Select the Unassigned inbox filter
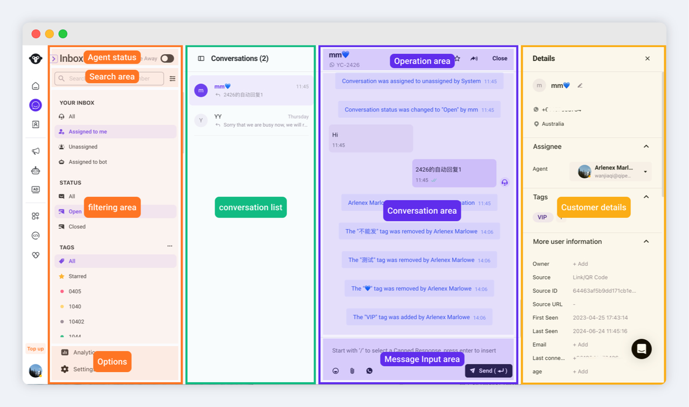Image resolution: width=689 pixels, height=407 pixels. [83, 147]
